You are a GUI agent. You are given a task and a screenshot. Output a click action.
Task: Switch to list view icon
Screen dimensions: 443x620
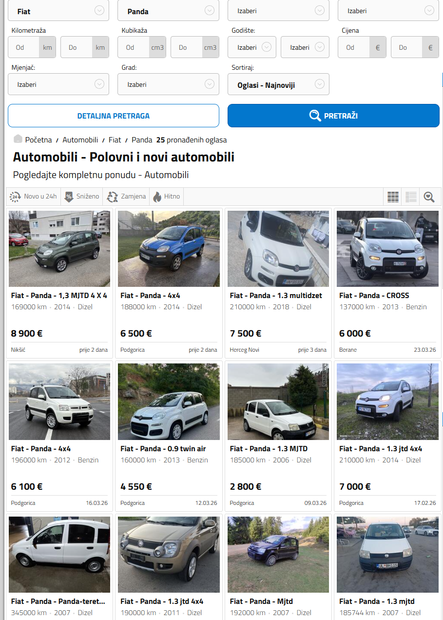(x=411, y=197)
